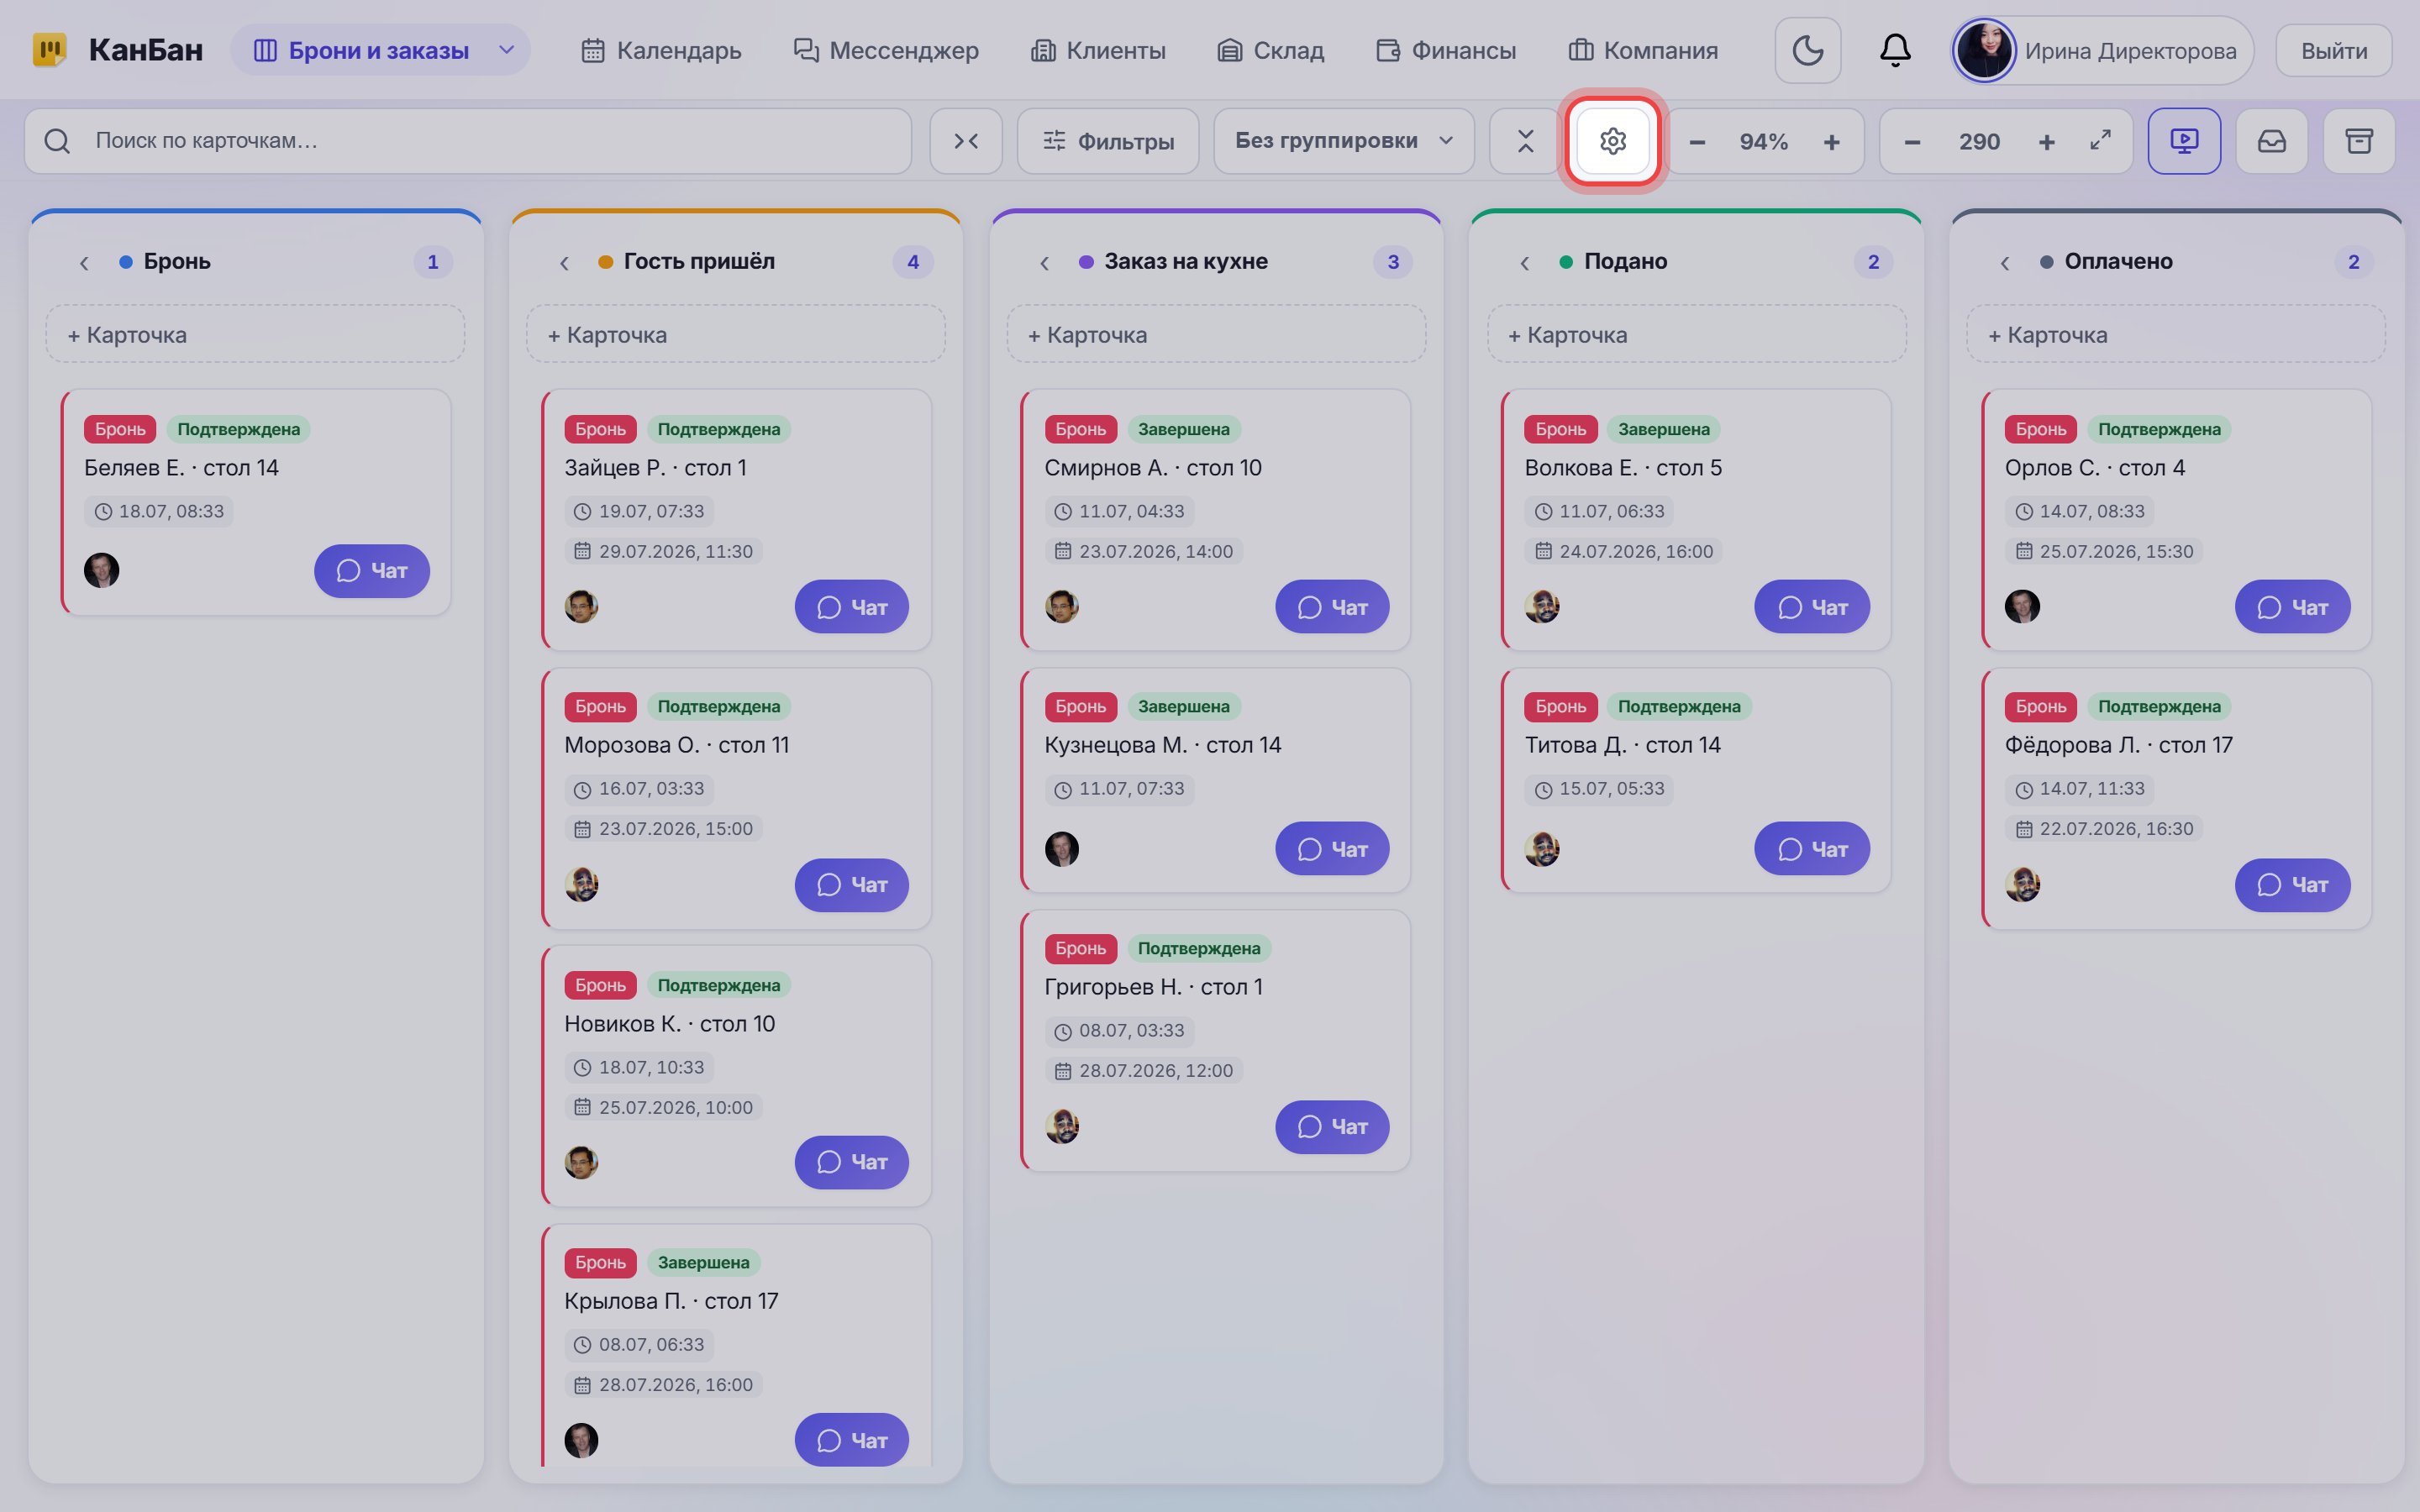Open Без группировки grouping dropdown
This screenshot has width=2420, height=1512.
tap(1344, 141)
